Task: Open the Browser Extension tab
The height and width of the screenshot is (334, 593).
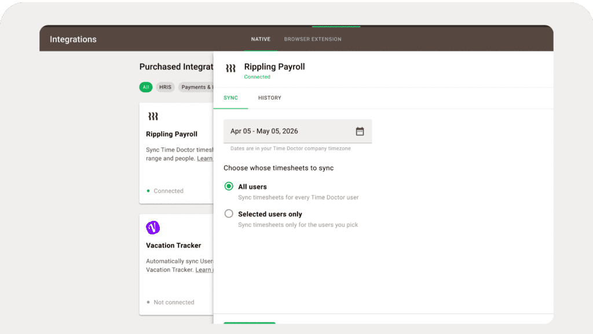Action: [313, 39]
